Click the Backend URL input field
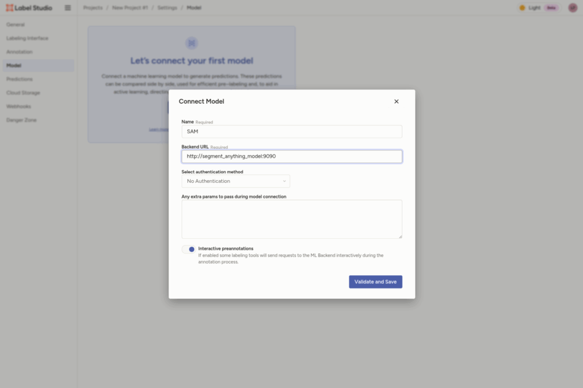 (x=292, y=156)
